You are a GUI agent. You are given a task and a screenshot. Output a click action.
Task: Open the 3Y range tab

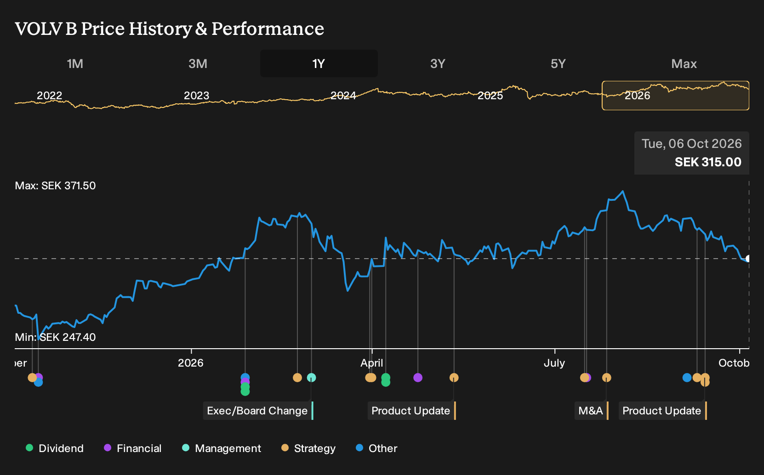tap(438, 63)
